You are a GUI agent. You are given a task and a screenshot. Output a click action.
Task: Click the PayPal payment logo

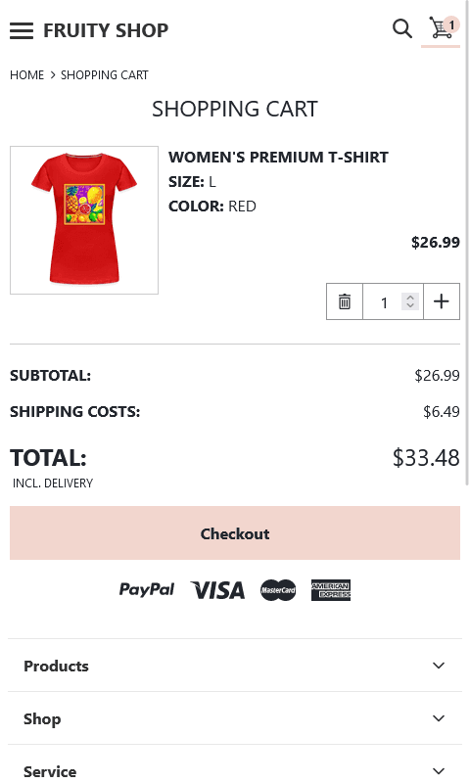(146, 590)
